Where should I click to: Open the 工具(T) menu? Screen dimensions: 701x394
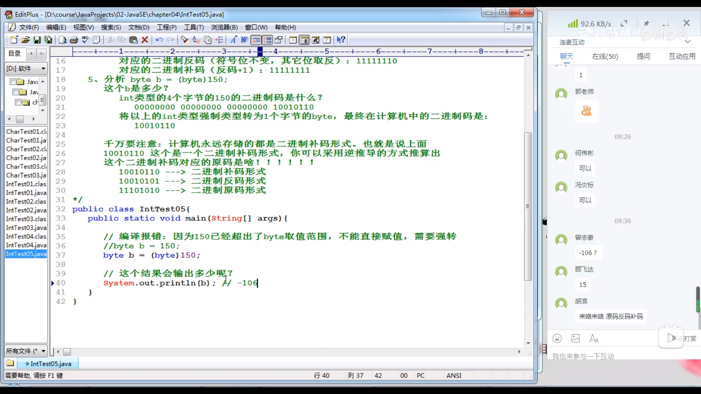[194, 27]
